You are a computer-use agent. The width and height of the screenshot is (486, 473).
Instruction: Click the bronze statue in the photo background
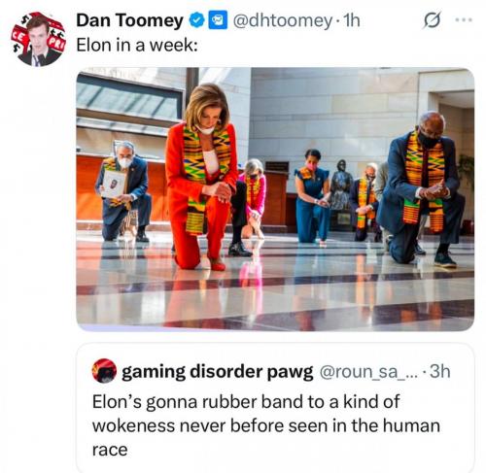340,185
